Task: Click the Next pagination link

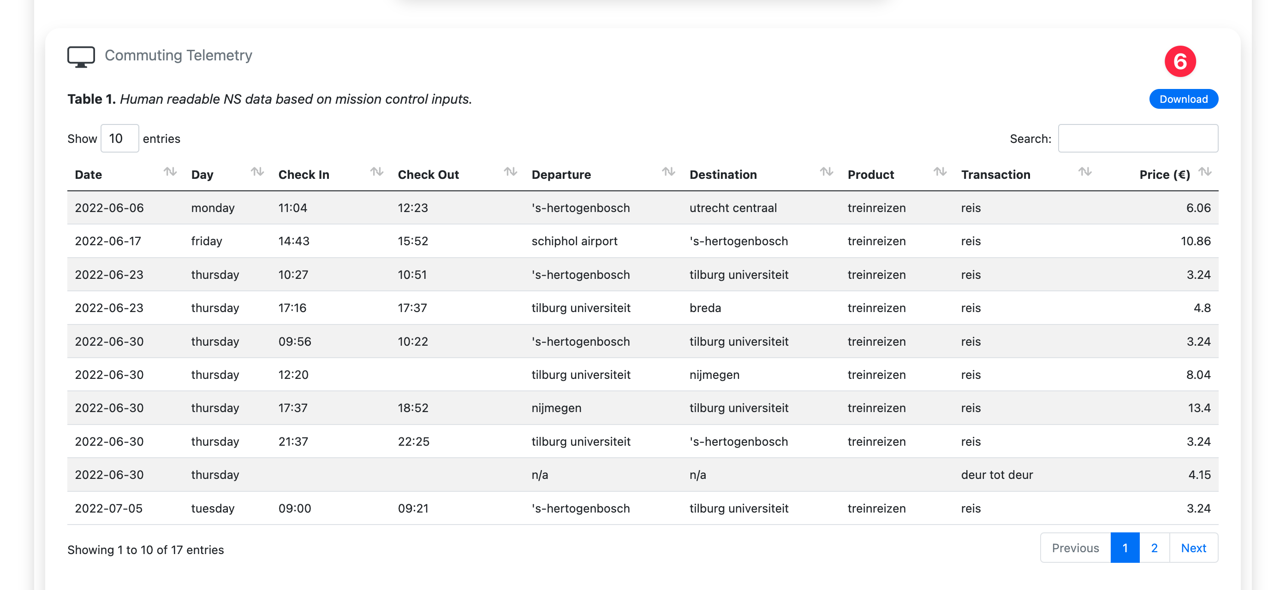Action: point(1193,548)
